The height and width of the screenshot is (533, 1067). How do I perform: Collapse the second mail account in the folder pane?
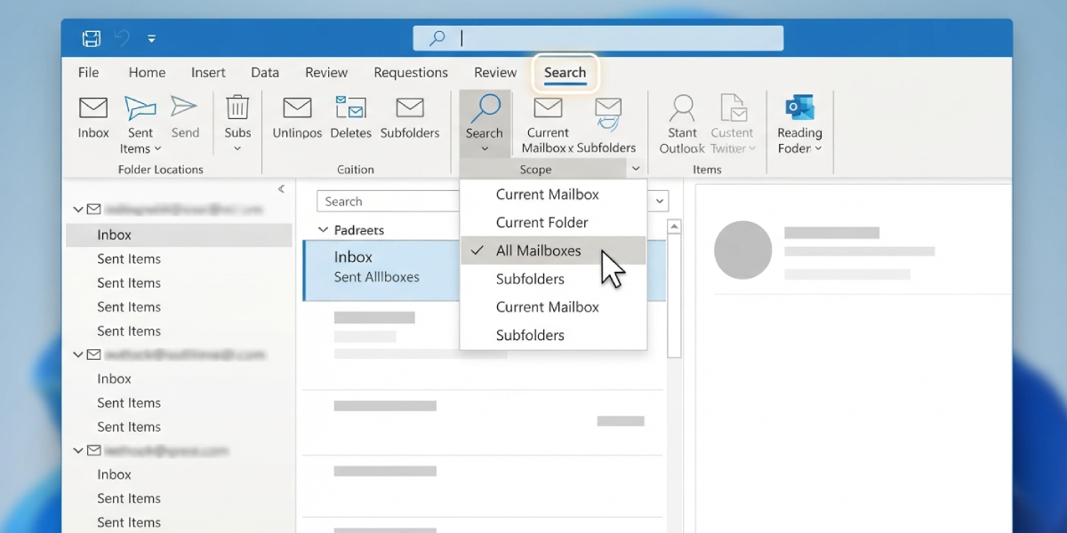[79, 354]
